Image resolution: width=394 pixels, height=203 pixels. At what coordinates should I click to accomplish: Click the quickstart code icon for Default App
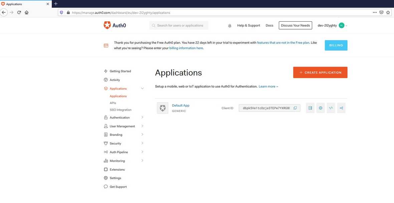tap(331, 108)
